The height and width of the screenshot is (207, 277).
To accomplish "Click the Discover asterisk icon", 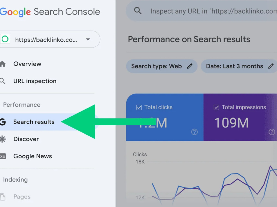I will [x=3, y=139].
